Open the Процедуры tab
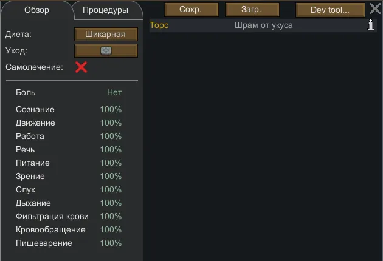 (x=105, y=10)
